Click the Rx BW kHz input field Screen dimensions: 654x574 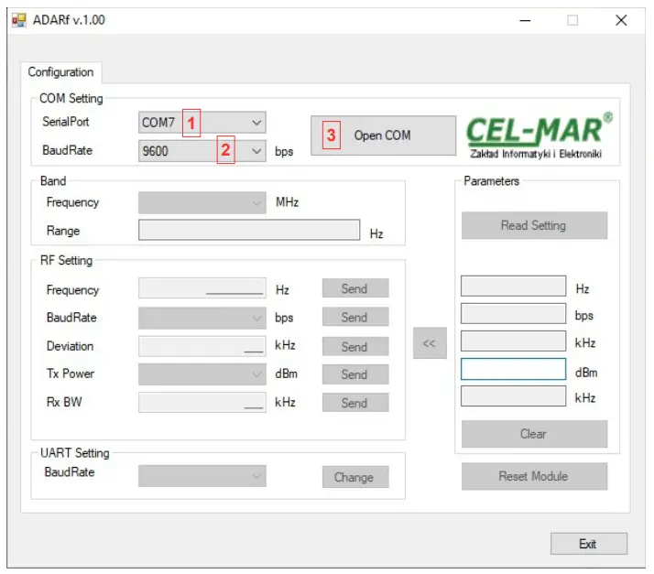[202, 402]
